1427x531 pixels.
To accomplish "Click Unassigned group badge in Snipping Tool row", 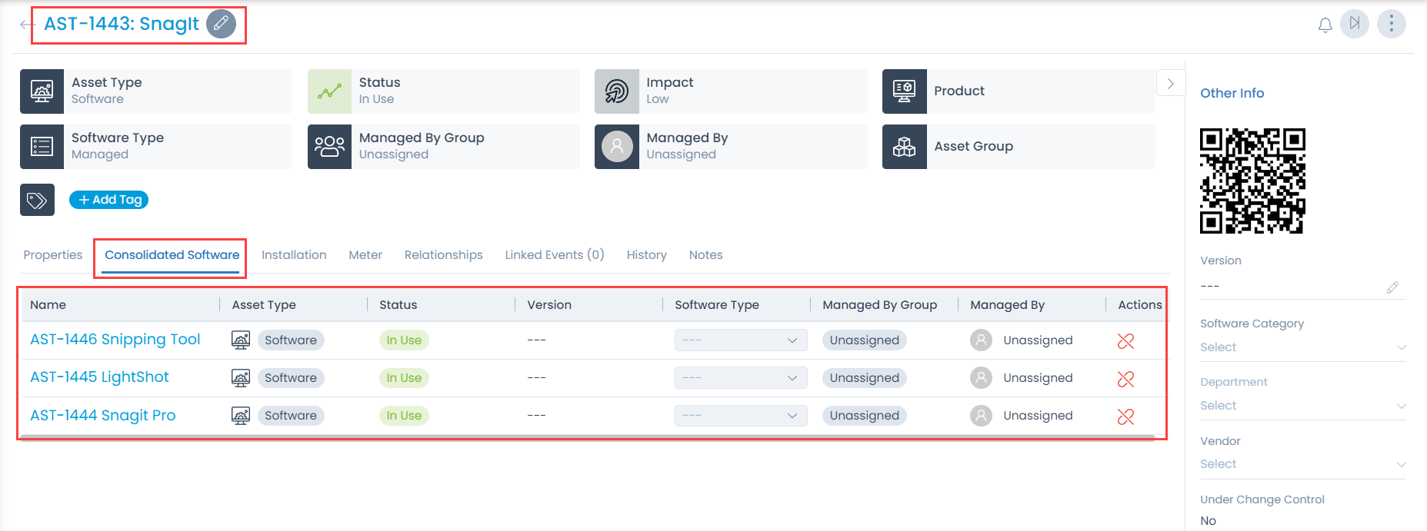I will click(x=865, y=340).
